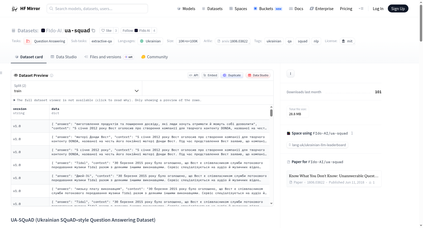423x228 pixels.
Task: Click the row with answer "низьку плату виконавцям"
Action: click(x=140, y=191)
